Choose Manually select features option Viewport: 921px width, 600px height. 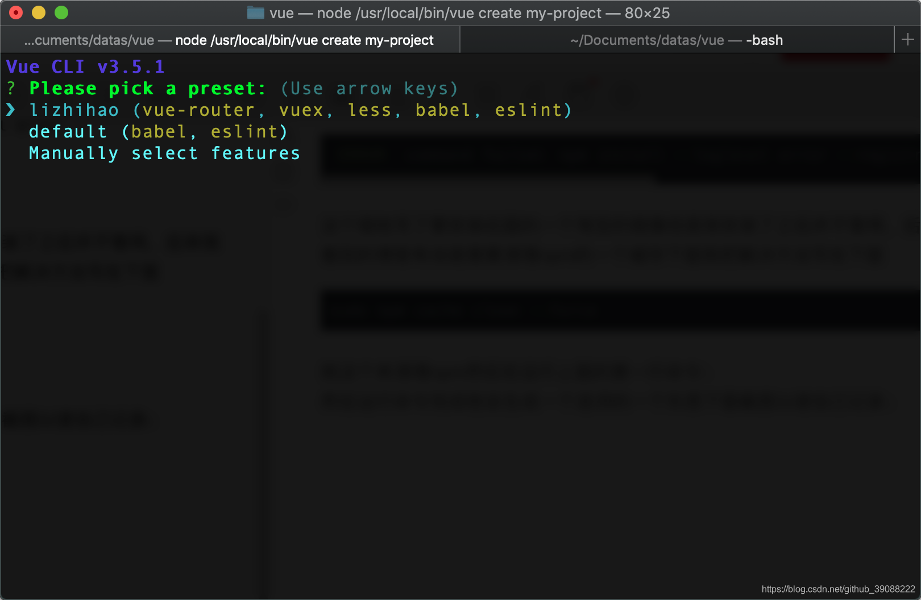pyautogui.click(x=164, y=153)
